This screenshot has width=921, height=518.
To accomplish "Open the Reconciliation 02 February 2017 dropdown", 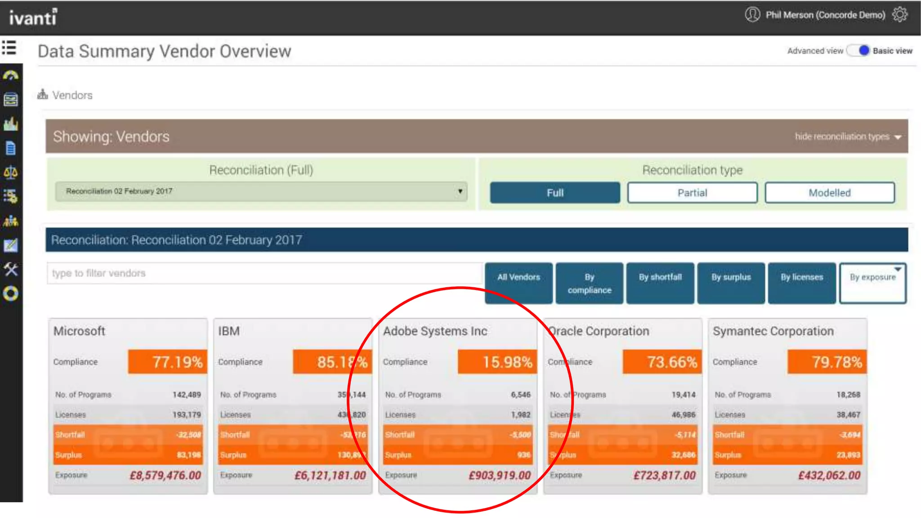I will pos(261,191).
